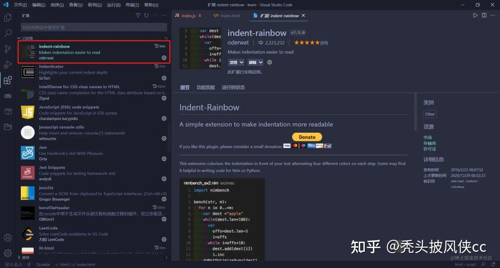Open the 市场 marketplace link
This screenshot has height=268, width=500.
point(428,137)
